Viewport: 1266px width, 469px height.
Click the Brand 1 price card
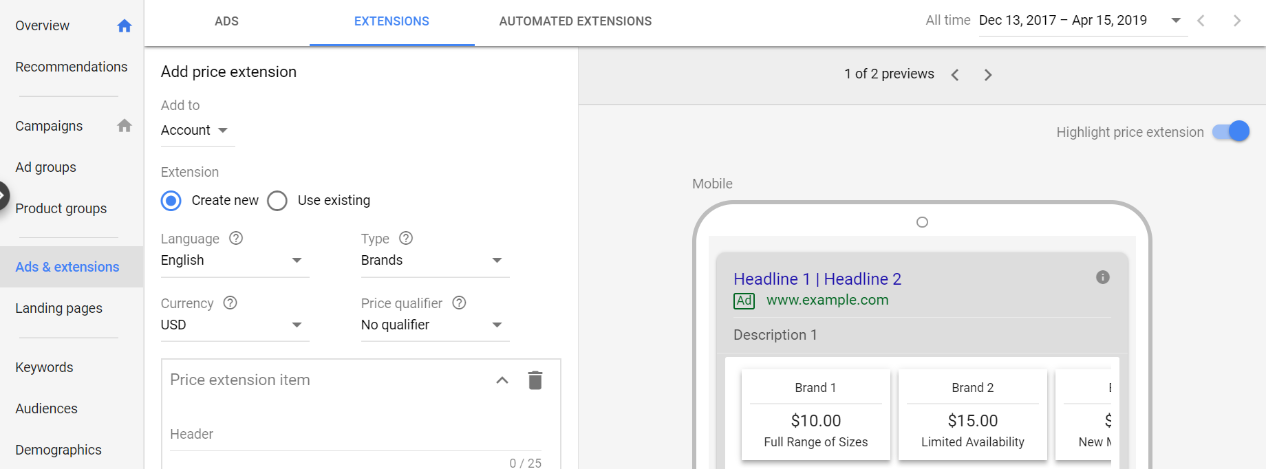(x=816, y=415)
